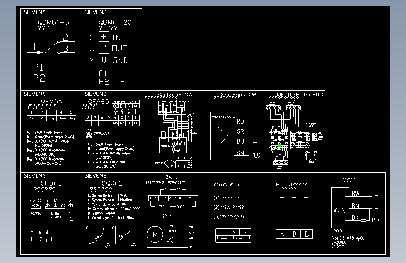Click the SIEMENS label above QBM81-3
This screenshot has height=263, width=406.
point(35,12)
